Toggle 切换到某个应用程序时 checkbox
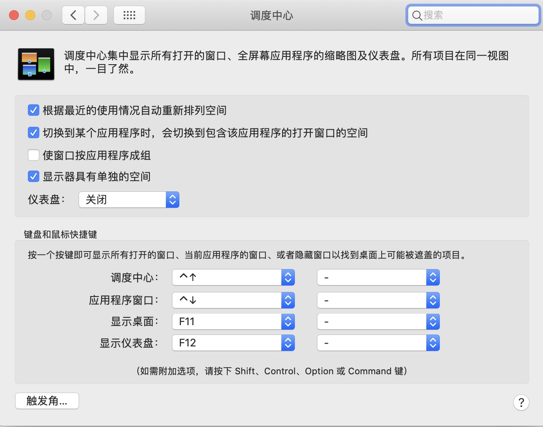 [34, 133]
